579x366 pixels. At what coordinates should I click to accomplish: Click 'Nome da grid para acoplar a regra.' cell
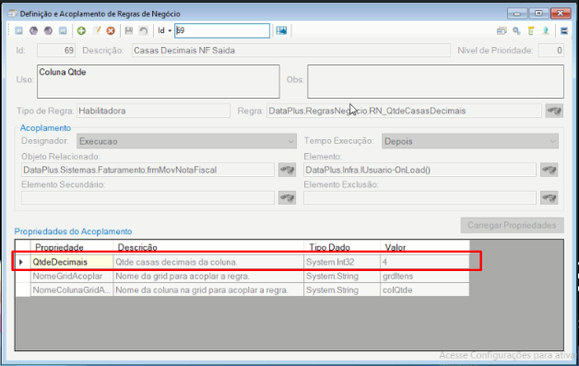point(208,276)
